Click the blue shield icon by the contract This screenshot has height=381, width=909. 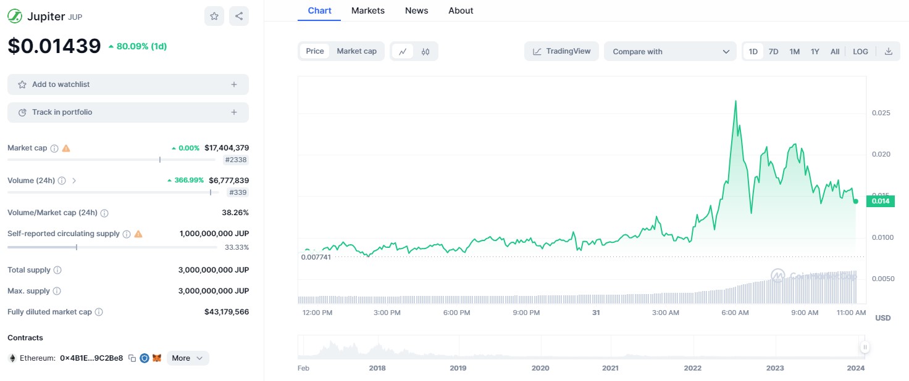(145, 358)
